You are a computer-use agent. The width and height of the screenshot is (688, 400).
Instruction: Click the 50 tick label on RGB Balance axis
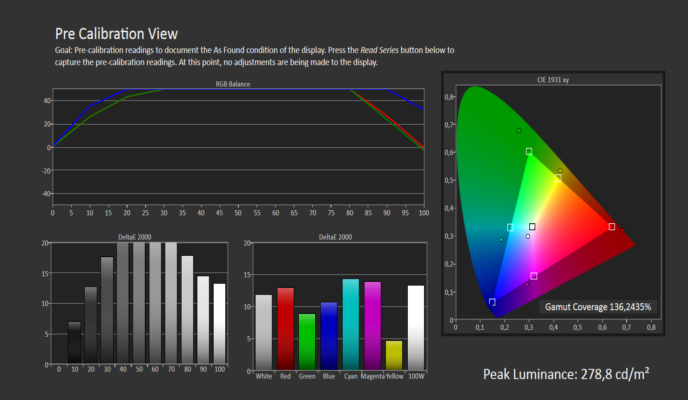point(238,213)
